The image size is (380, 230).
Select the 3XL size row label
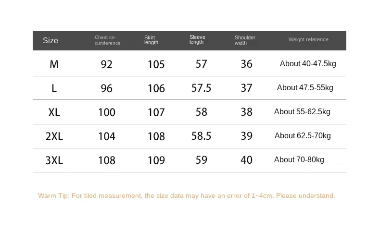[54, 160]
